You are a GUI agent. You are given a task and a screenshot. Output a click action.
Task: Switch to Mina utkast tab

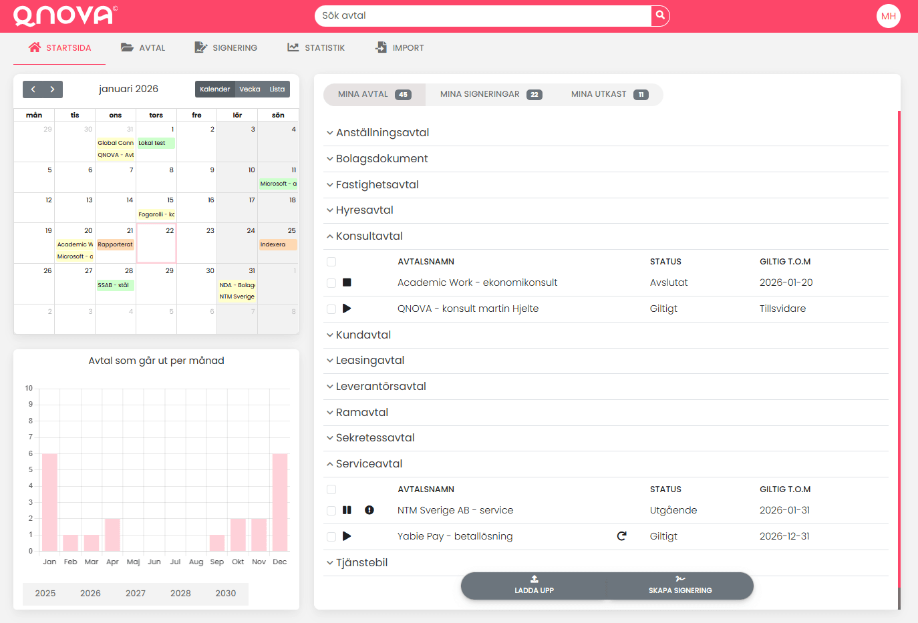coord(609,94)
